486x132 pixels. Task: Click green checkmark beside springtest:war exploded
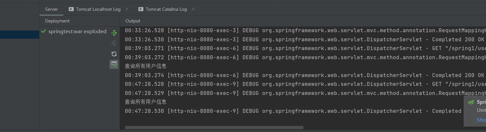pos(44,32)
